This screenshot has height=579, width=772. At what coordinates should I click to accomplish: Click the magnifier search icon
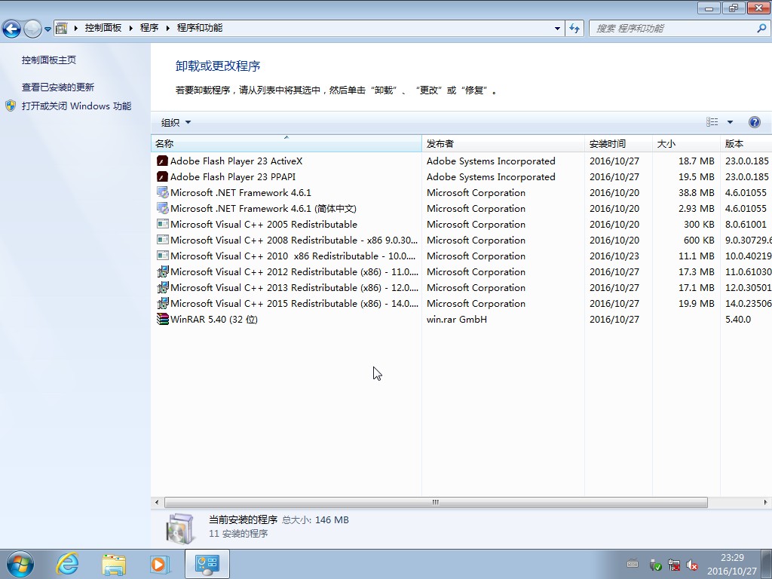tap(761, 28)
